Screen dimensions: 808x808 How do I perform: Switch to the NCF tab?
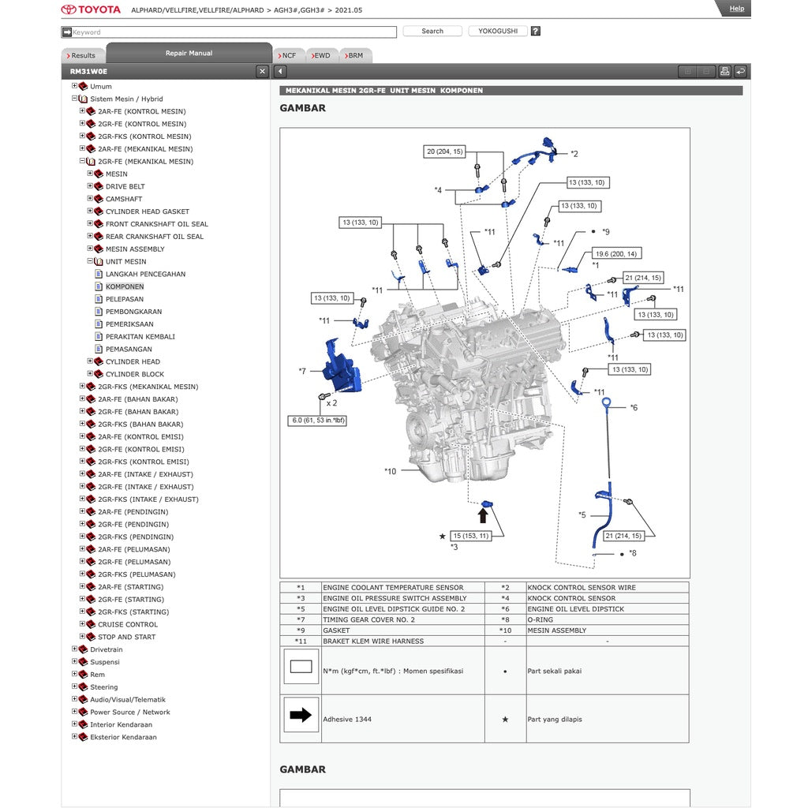point(288,56)
